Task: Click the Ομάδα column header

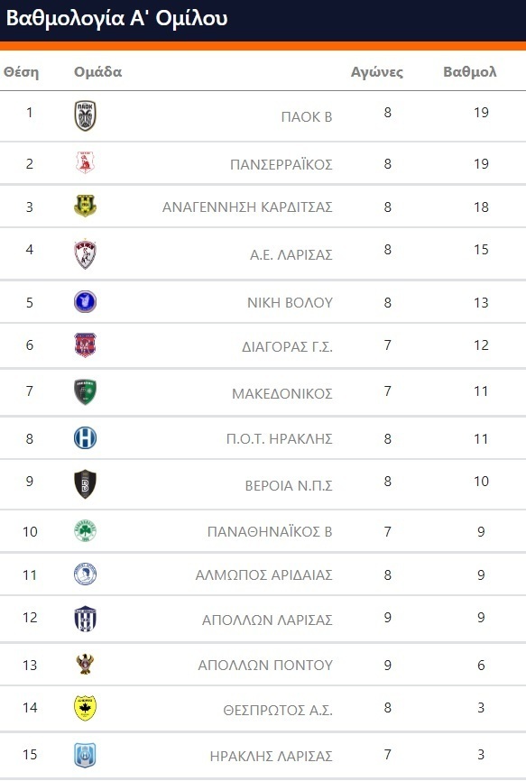Action: 98,72
